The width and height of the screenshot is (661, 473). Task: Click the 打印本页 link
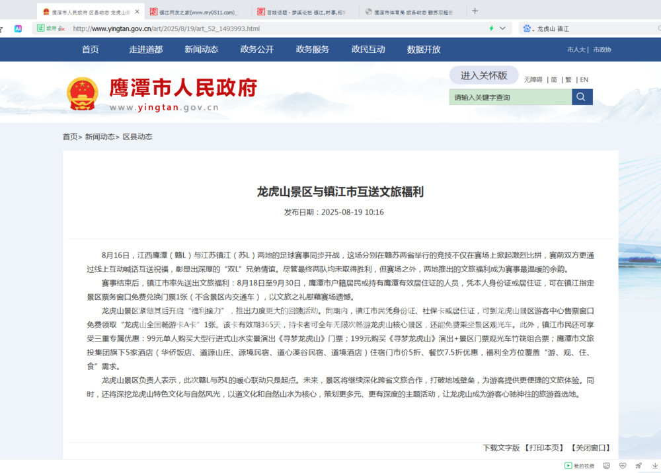click(545, 448)
